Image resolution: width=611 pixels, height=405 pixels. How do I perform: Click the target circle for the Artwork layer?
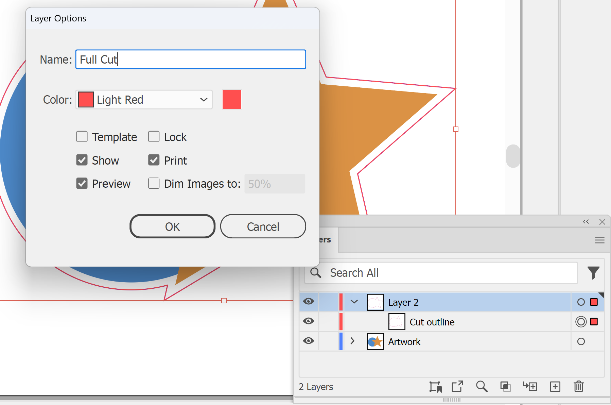[581, 341]
